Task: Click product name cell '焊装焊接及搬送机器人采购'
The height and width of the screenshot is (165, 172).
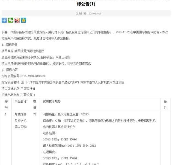Action: 21,121
